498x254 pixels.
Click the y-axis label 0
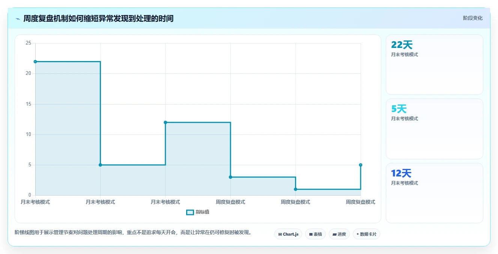(30, 195)
